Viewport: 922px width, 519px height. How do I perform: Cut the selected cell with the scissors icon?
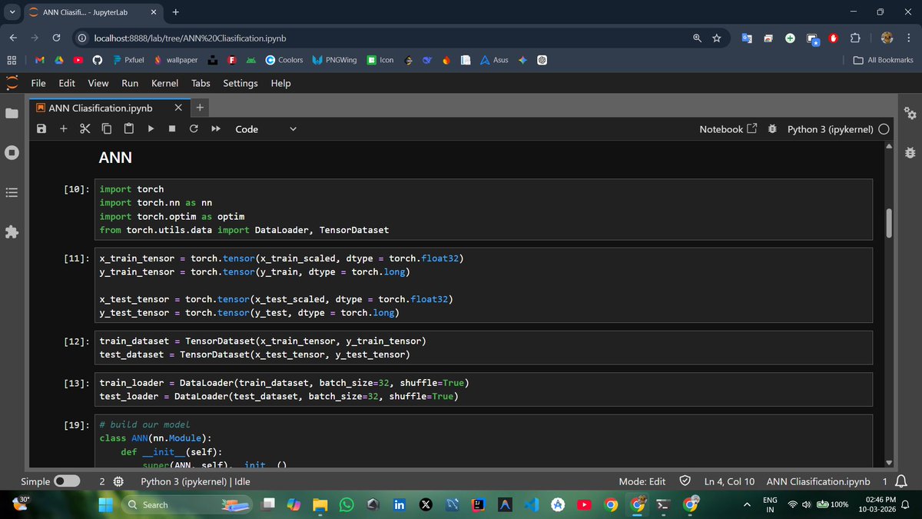85,129
